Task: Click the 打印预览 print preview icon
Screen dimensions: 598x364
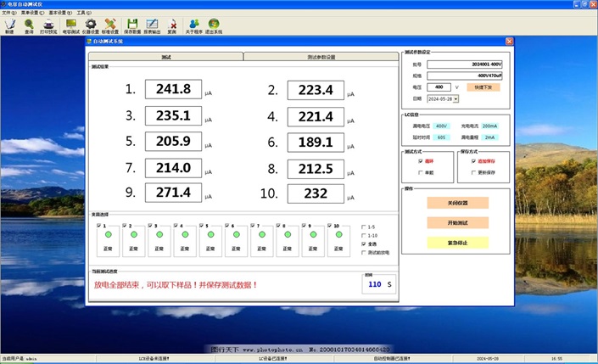Action: [x=49, y=25]
